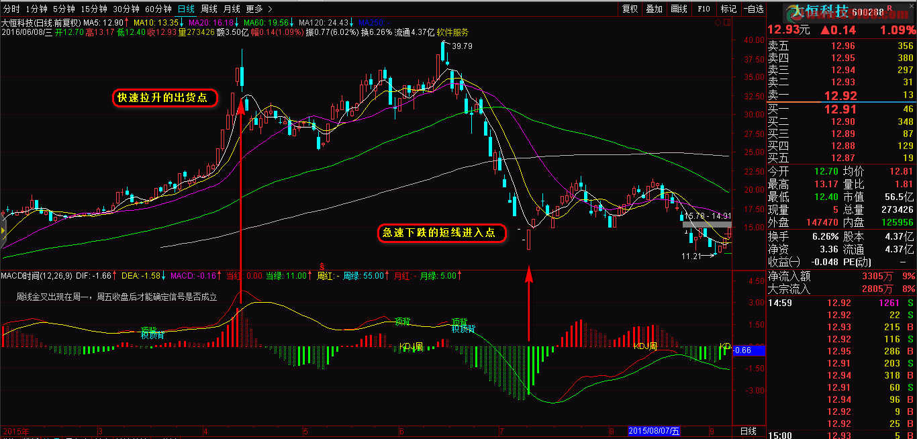Select the 1分钟 period tab
Viewport: 917px width, 439px height.
tap(36, 9)
